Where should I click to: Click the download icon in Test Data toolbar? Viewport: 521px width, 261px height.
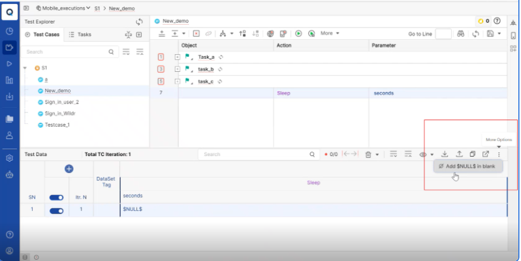click(x=445, y=155)
